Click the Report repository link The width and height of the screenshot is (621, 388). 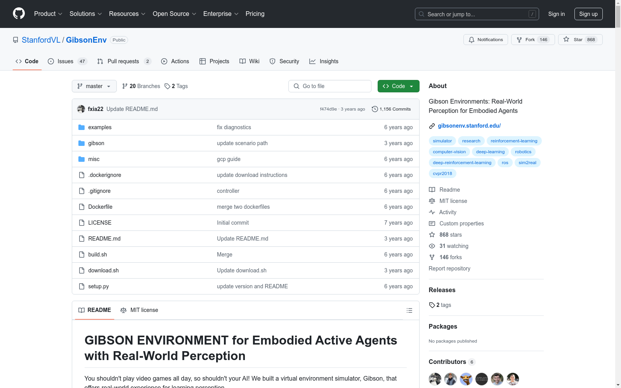pyautogui.click(x=449, y=268)
